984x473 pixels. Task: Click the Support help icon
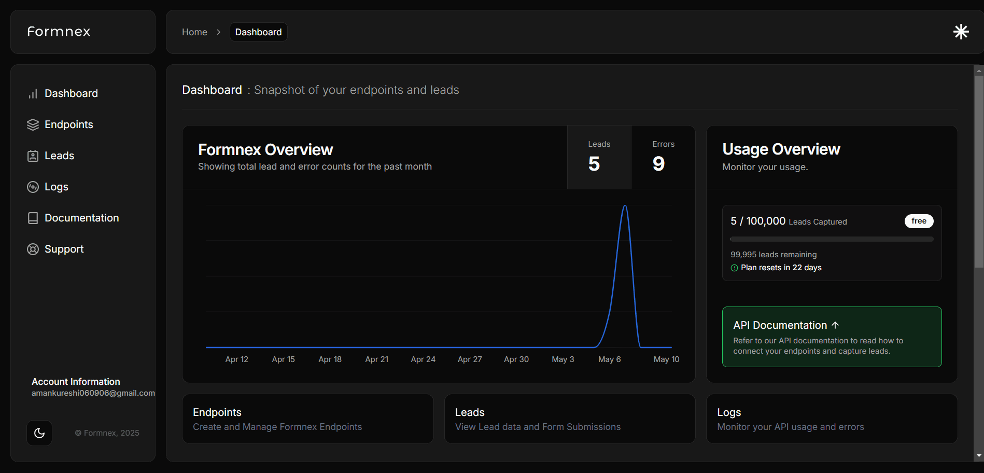click(33, 249)
